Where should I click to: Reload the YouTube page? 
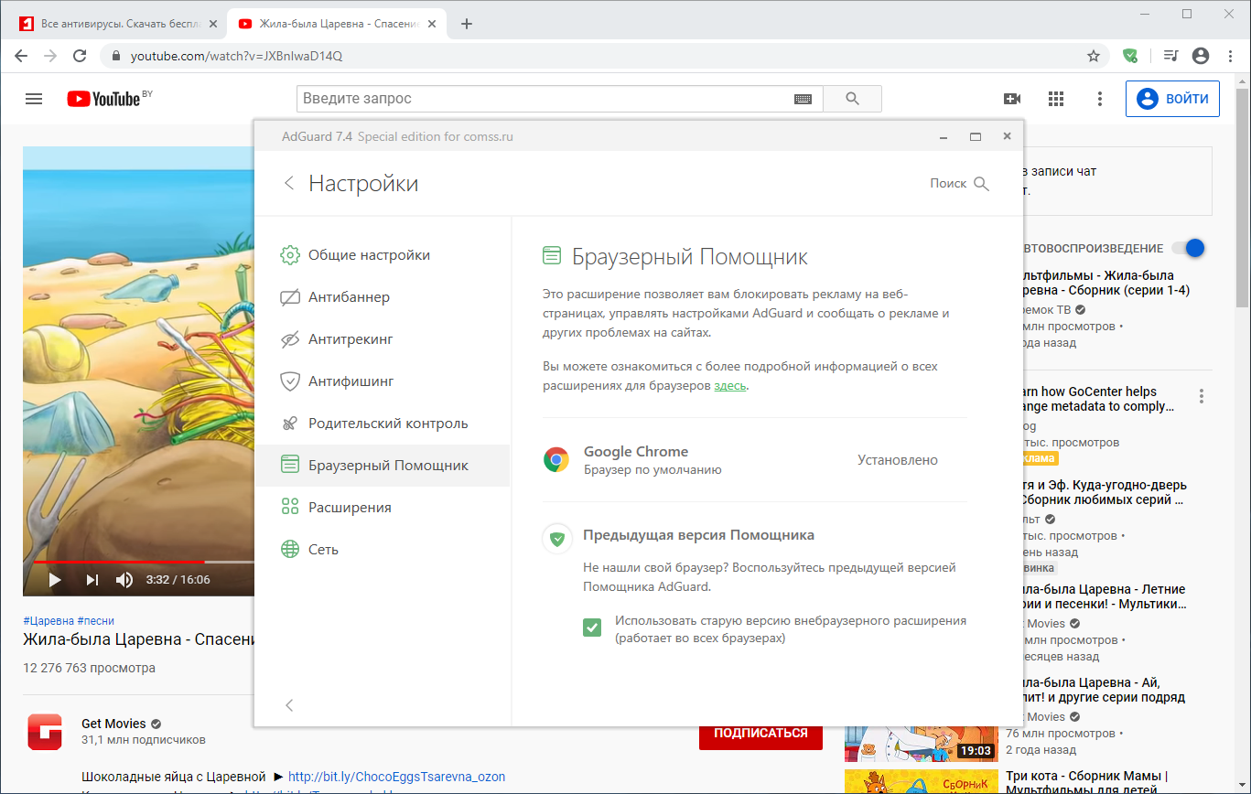80,56
